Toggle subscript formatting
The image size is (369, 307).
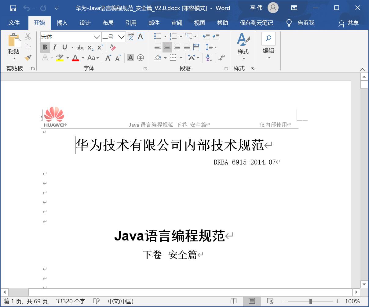click(90, 48)
